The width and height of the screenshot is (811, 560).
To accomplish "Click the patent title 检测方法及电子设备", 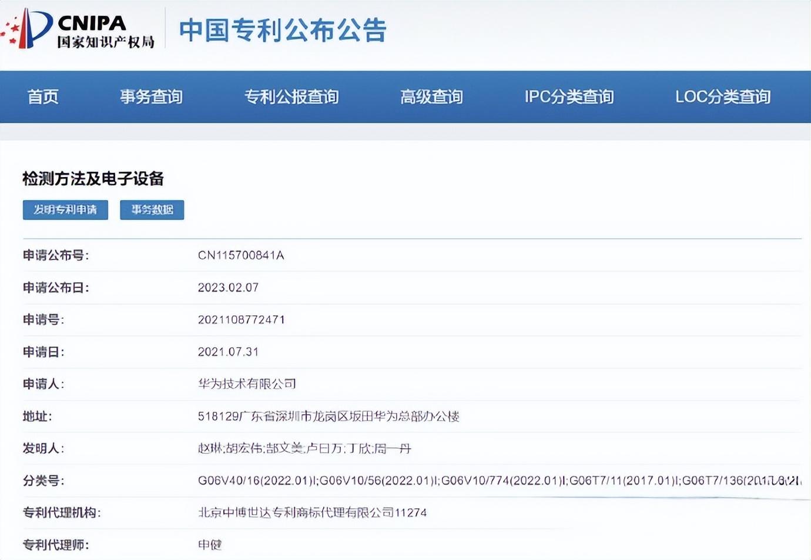I will (x=93, y=179).
